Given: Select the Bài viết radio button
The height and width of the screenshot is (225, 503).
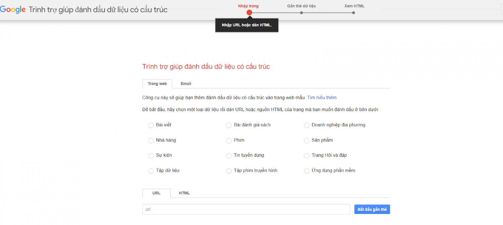Looking at the screenshot, I should click(x=151, y=125).
